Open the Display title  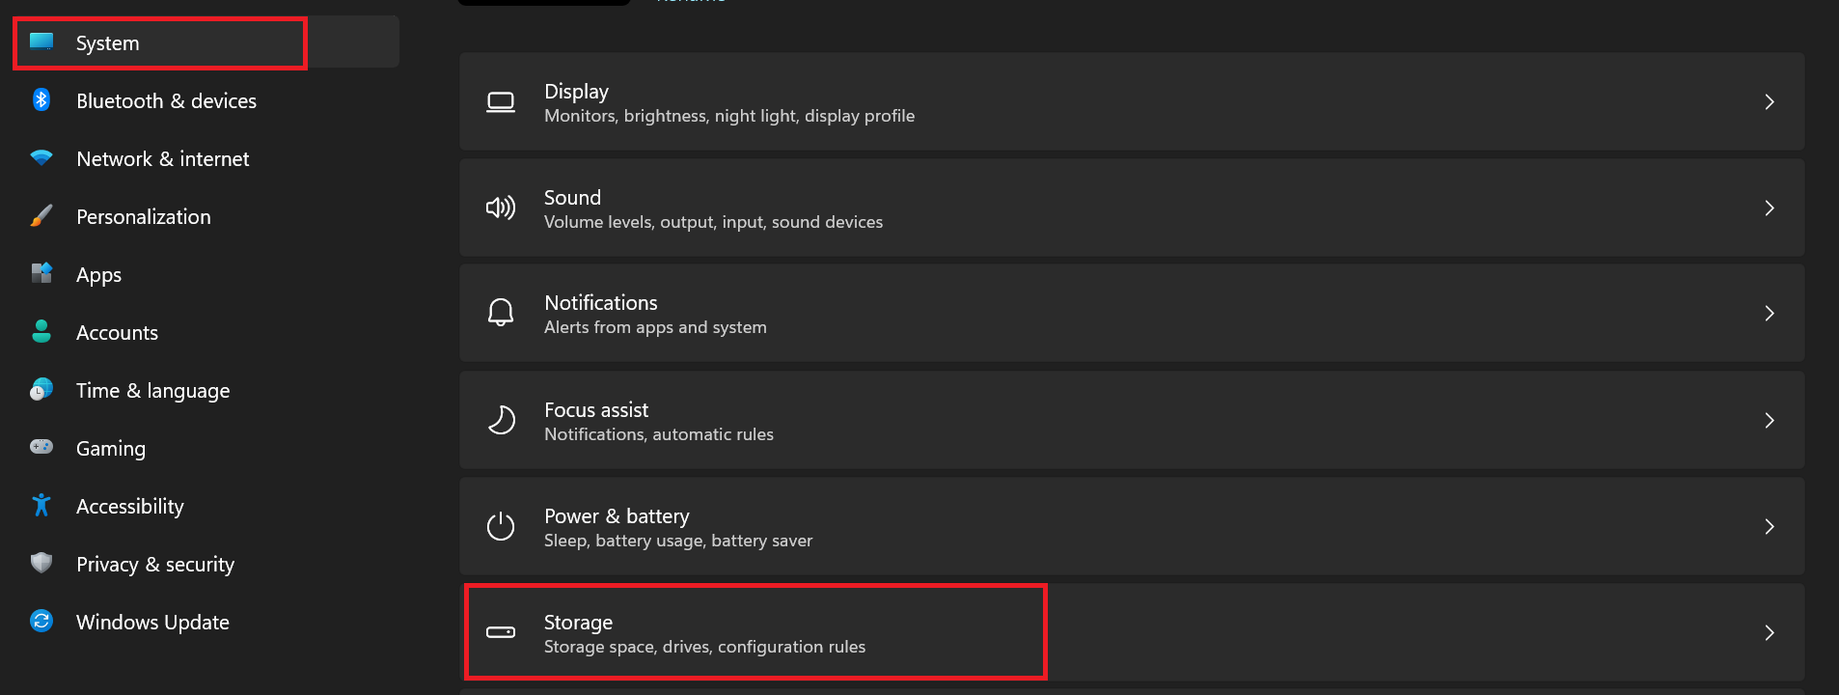point(576,92)
